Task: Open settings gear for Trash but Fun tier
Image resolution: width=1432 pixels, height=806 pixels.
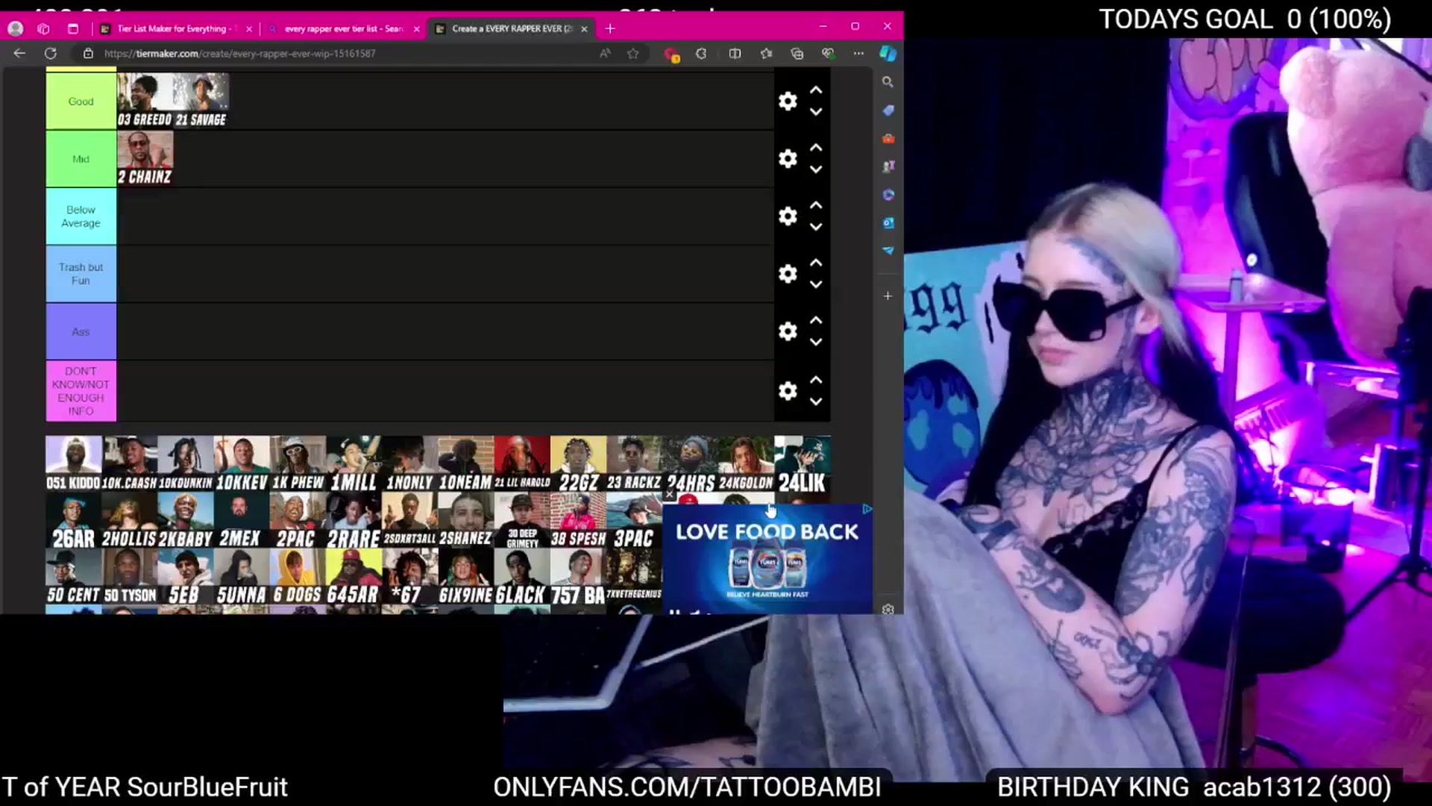Action: (788, 274)
